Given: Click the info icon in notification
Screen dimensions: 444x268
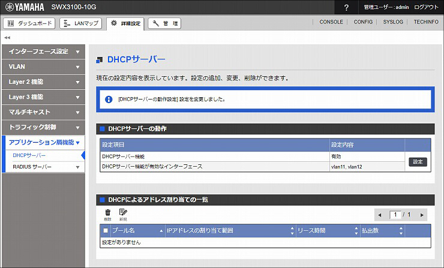Looking at the screenshot, I should pos(109,100).
